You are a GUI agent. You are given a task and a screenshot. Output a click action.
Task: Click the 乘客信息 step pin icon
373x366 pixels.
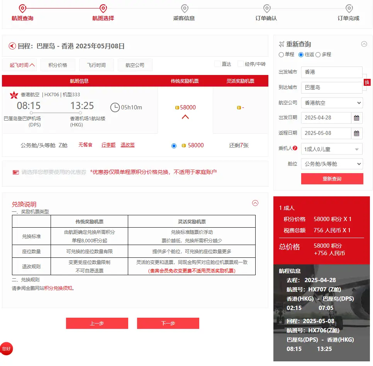(185, 9)
